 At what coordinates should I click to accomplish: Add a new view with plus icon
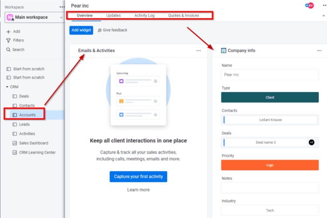click(x=324, y=16)
